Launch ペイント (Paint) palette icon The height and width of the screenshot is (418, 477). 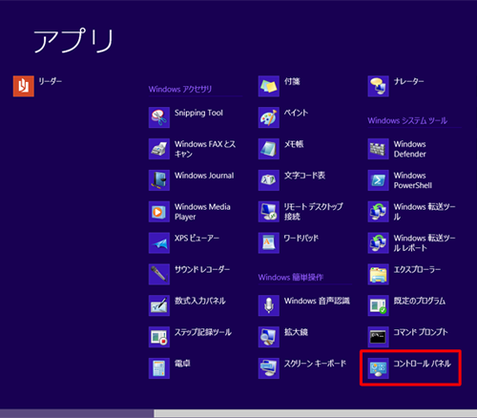[269, 117]
